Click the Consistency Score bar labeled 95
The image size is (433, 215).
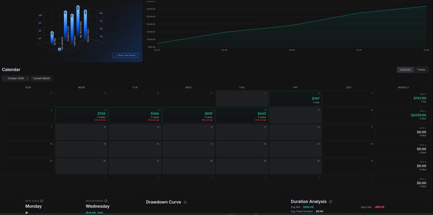click(65, 25)
